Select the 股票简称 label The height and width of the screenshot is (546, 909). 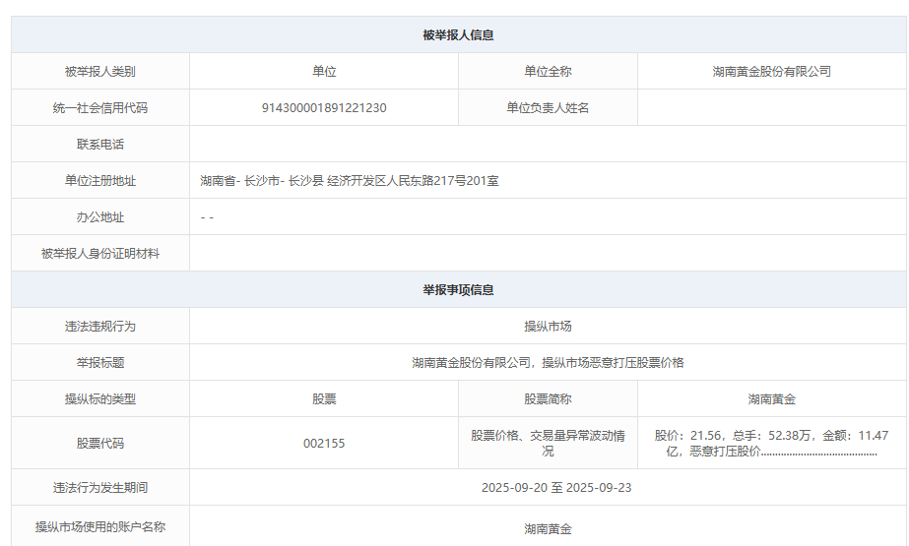548,399
